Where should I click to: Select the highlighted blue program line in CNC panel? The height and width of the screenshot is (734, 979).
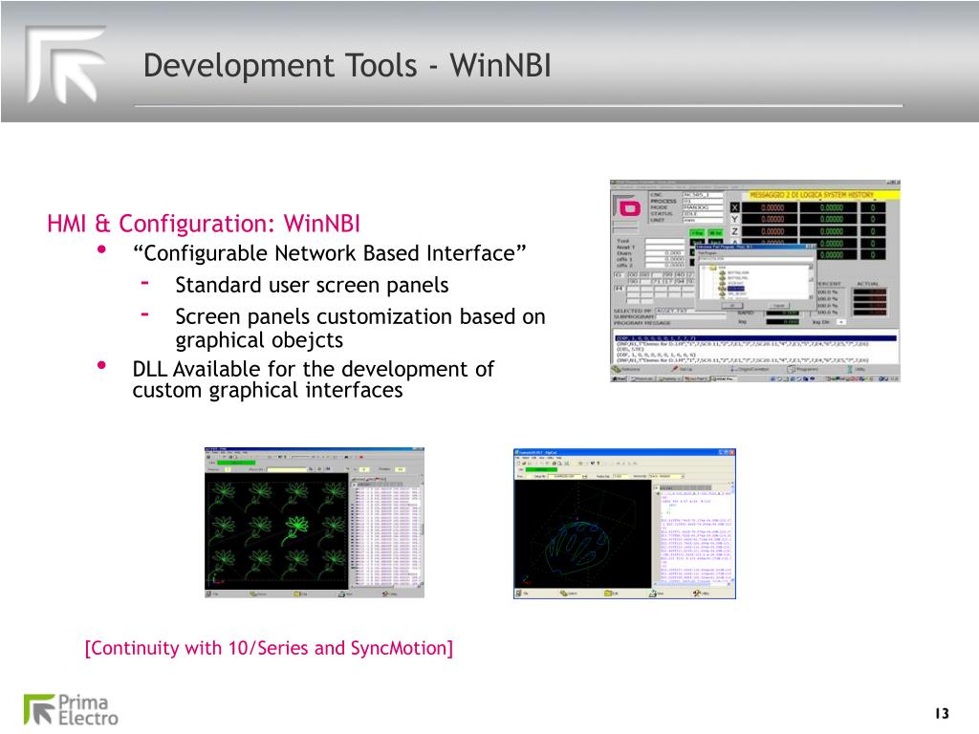(x=756, y=338)
